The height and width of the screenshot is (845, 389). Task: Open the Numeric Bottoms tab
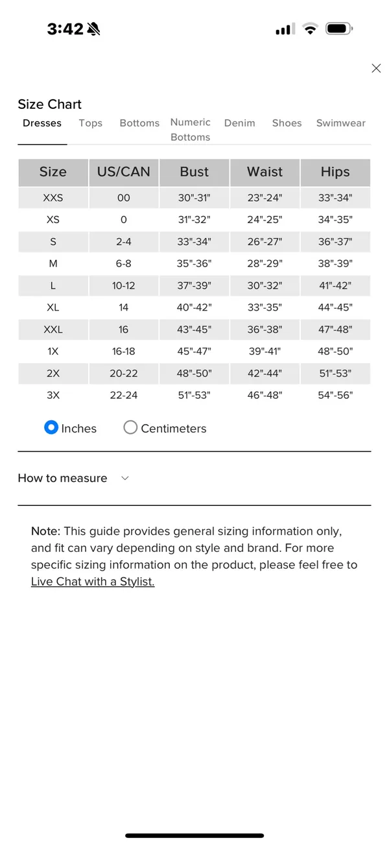coord(191,130)
